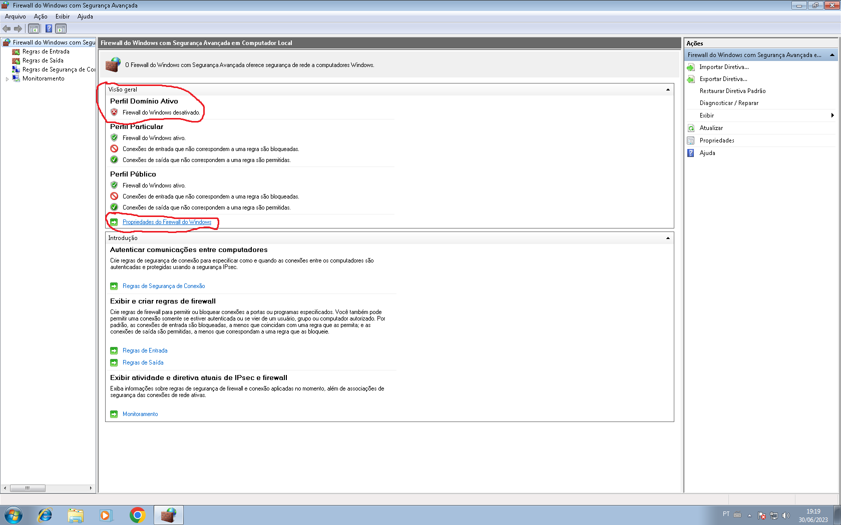Click the Back arrow in the toolbar

coord(7,28)
